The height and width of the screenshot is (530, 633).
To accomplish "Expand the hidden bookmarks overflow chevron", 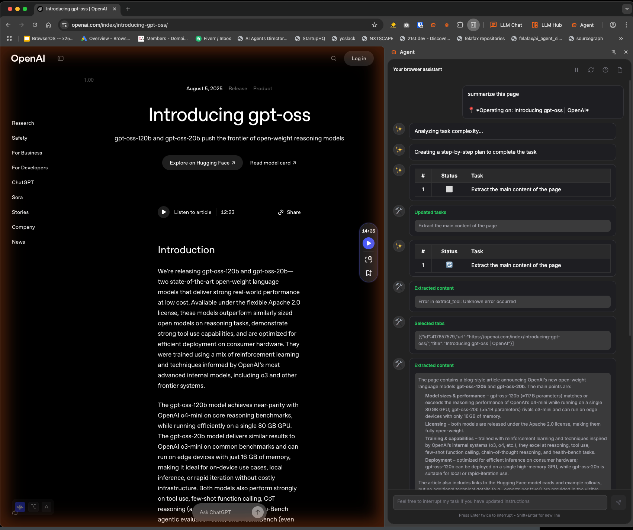I will tap(621, 39).
